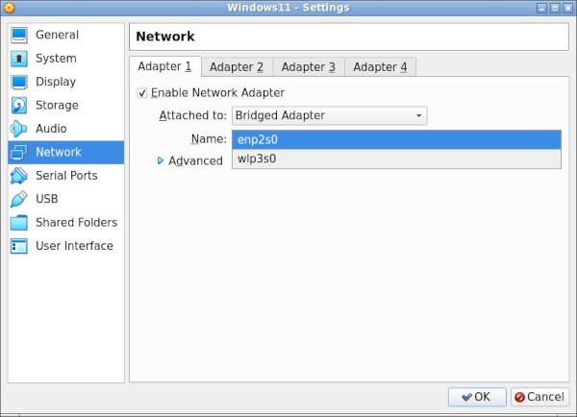Switch to the Adapter 3 tab
The image size is (577, 417).
309,67
